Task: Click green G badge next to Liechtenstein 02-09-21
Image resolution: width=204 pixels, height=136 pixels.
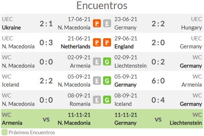Action: click(x=107, y=61)
